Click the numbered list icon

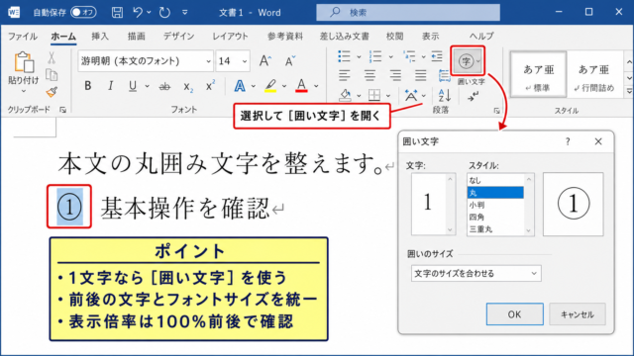coord(375,56)
